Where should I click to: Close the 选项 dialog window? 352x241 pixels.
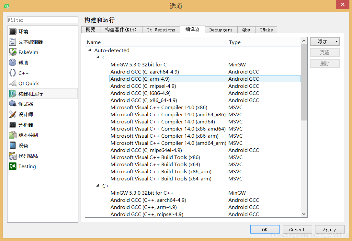(343, 5)
